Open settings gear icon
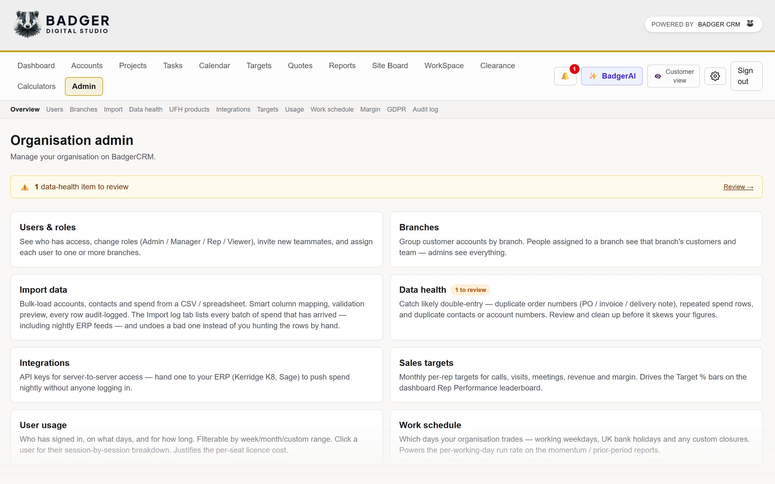 point(715,76)
